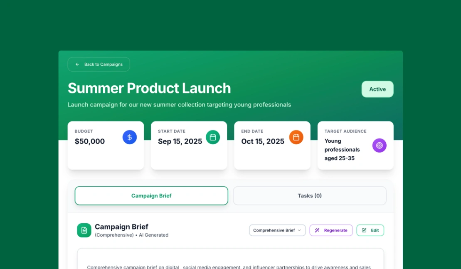The image size is (461, 269).
Task: Select the Oct 15, 2025 end date card
Action: (x=272, y=146)
